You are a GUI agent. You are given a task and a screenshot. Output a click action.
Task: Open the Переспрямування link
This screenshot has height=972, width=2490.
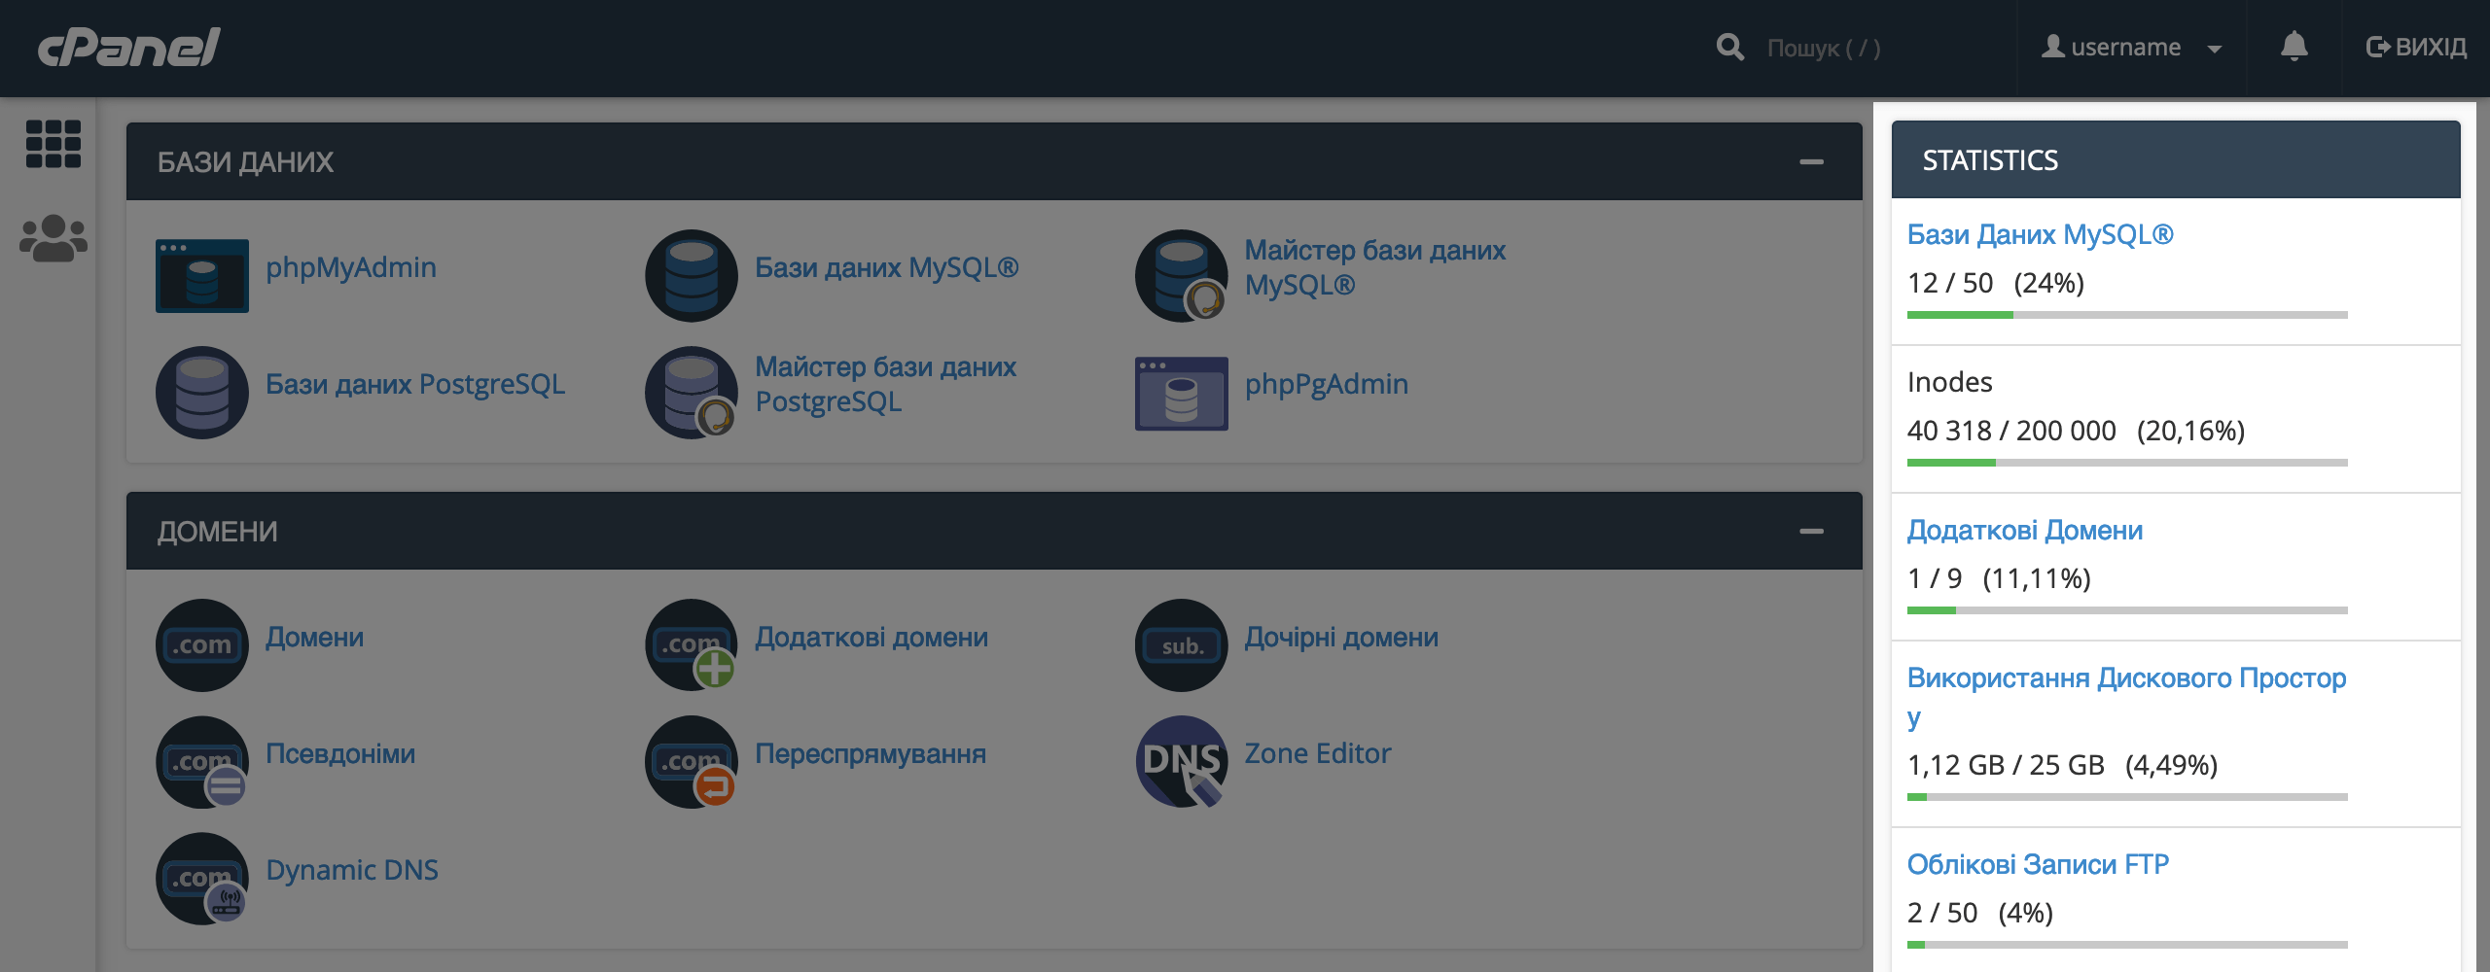point(871,753)
